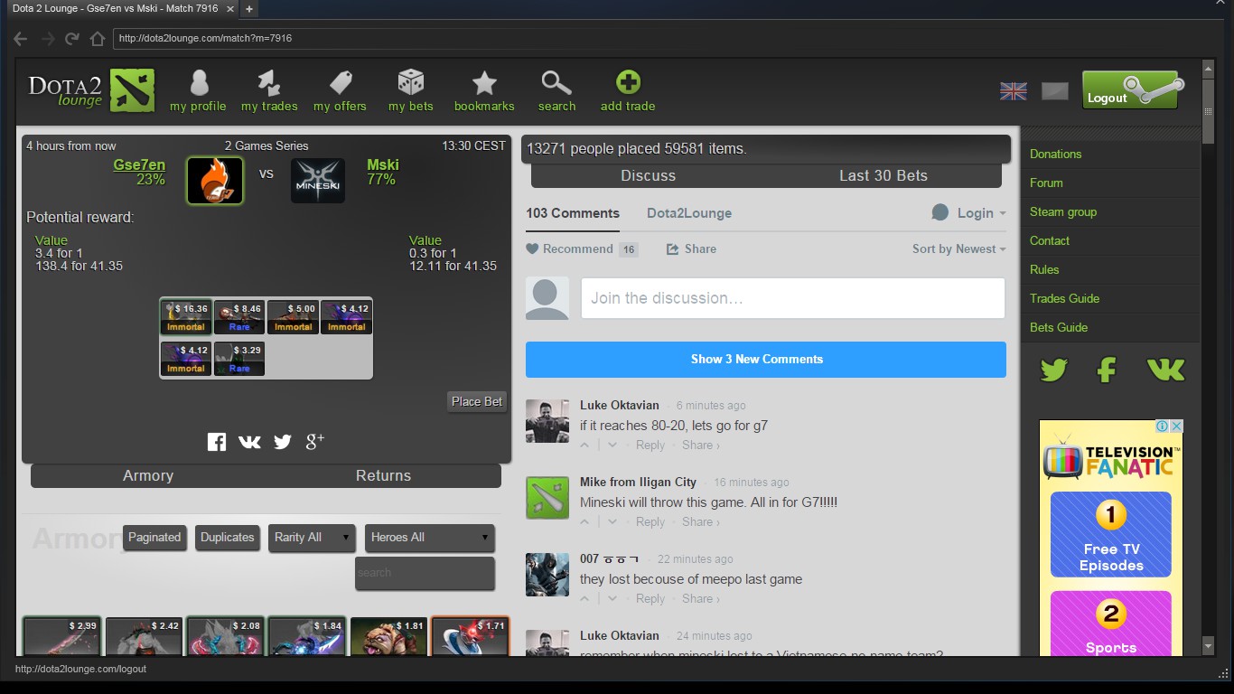Open the Donations sidebar link

click(x=1055, y=154)
